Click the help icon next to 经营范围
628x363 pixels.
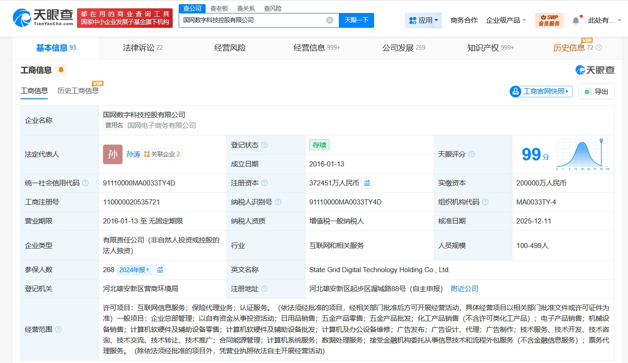(x=58, y=329)
